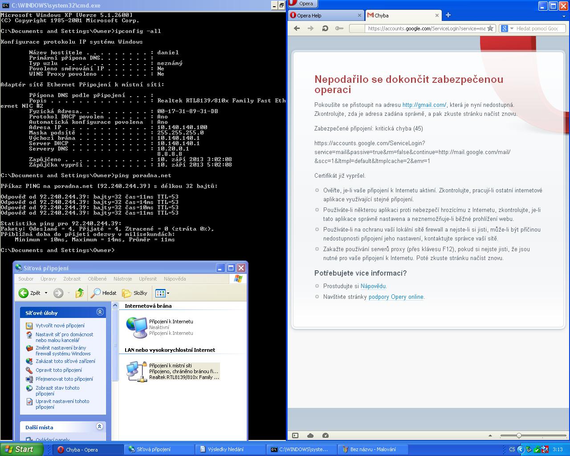Image resolution: width=570 pixels, height=456 pixels.
Task: Open closed tabs dropdown in Opera tab bar
Action: [565, 16]
